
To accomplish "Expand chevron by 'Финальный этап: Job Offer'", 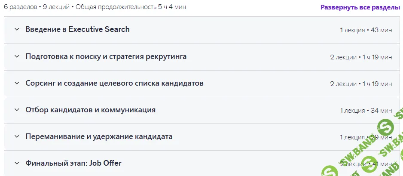I will (x=17, y=163).
